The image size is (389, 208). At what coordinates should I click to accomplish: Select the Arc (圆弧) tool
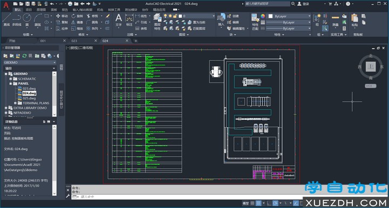tap(37, 20)
